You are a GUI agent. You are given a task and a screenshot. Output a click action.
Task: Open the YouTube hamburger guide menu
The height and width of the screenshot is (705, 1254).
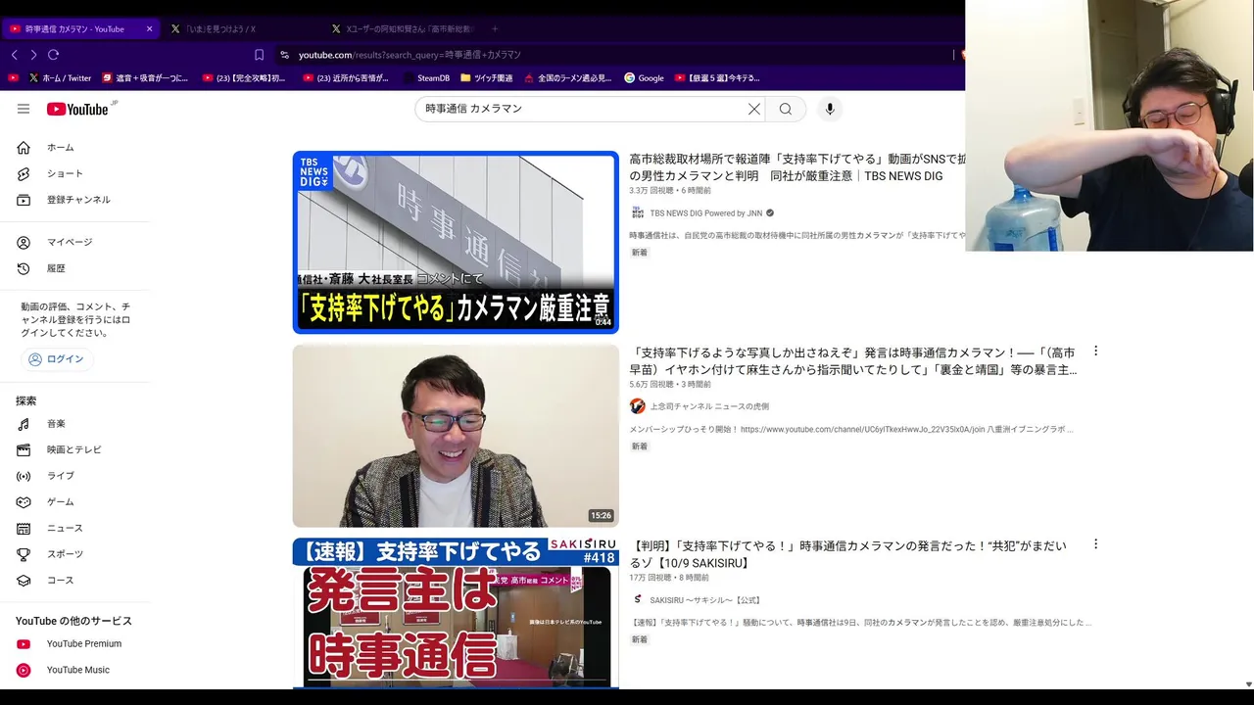click(x=24, y=109)
